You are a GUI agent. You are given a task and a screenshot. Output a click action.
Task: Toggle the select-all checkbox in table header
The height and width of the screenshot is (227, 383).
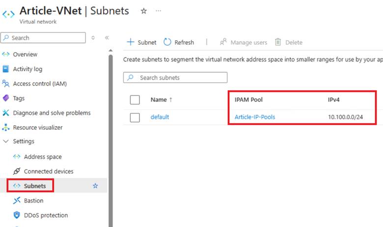135,100
